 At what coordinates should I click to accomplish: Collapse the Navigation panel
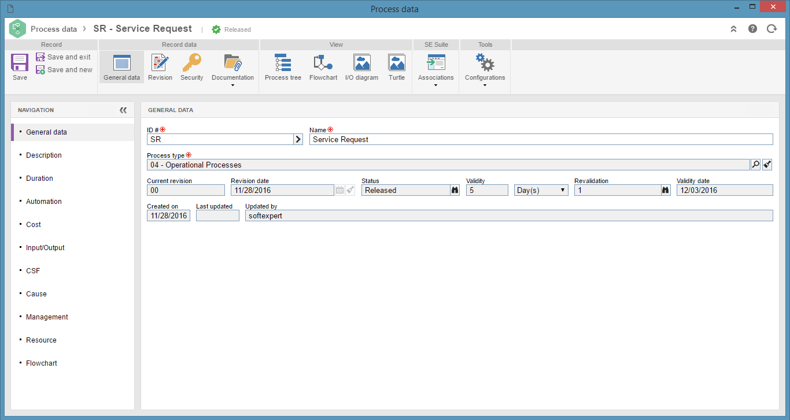[123, 110]
